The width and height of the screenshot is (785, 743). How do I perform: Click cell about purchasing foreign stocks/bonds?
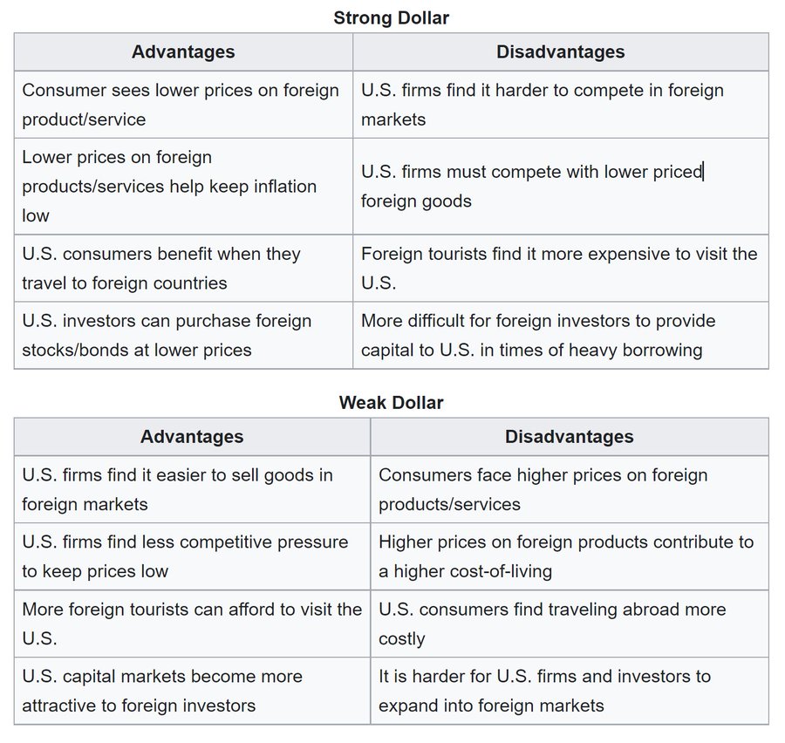click(x=167, y=335)
